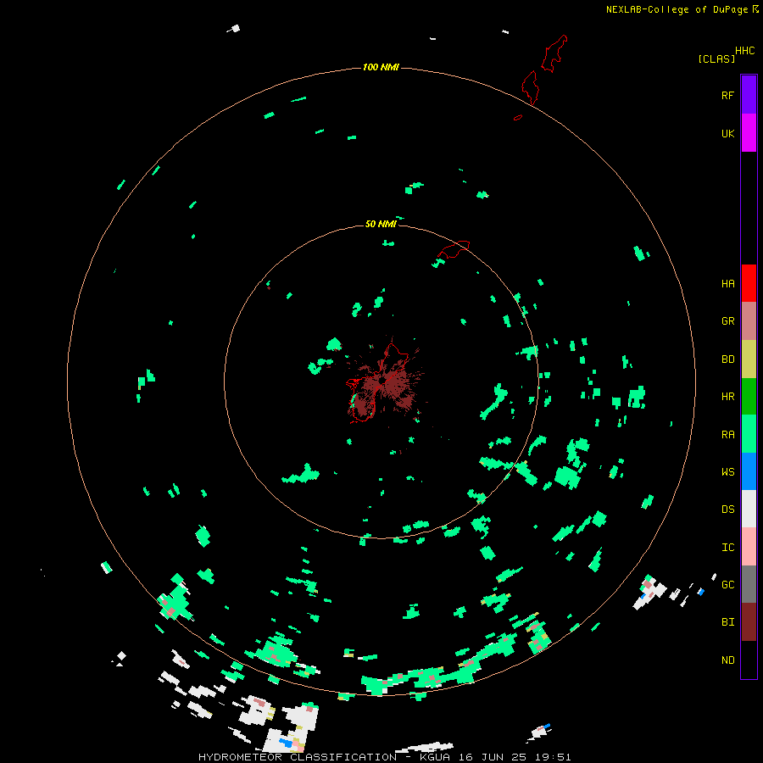Choose the gray GC legend swatch
The height and width of the screenshot is (763, 763).
[x=749, y=584]
